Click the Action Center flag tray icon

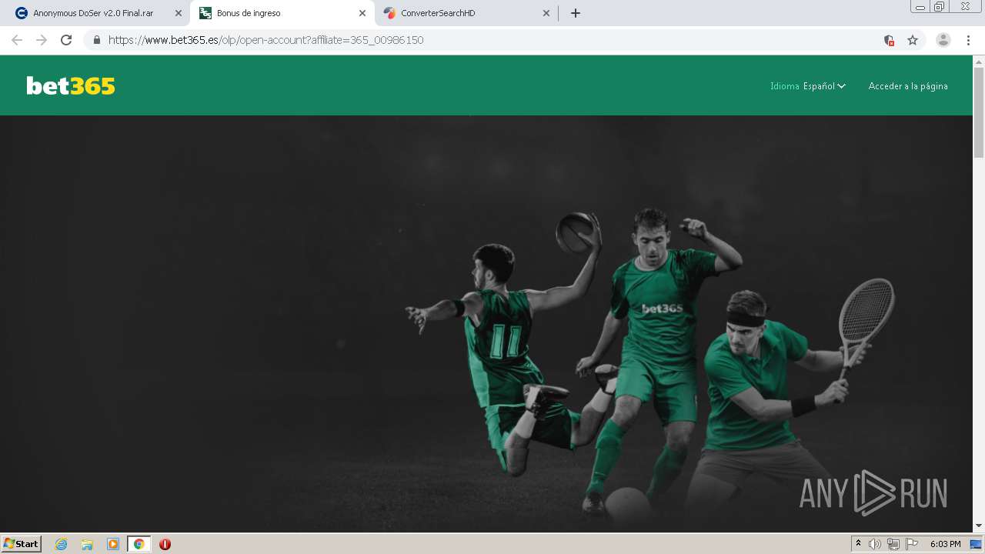tap(912, 544)
